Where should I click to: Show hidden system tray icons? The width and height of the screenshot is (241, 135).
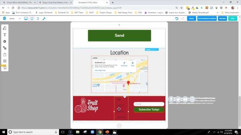(x=214, y=132)
